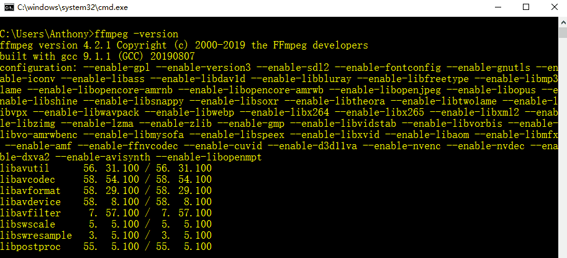567x258 pixels.
Task: Click the --enable-zlib flag
Action: click(x=175, y=124)
